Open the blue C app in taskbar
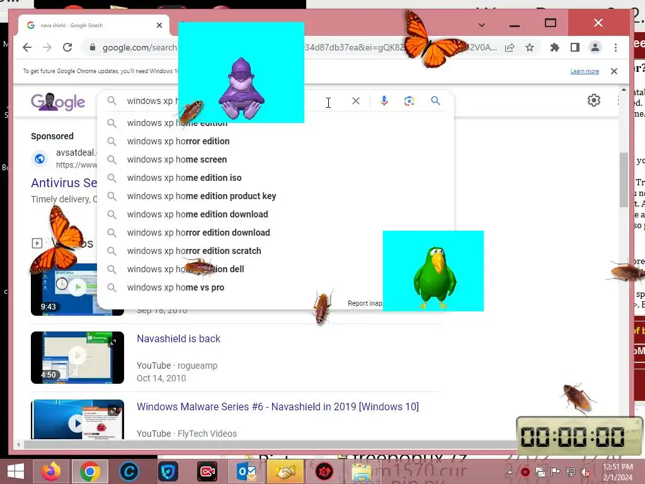This screenshot has width=645, height=484. coord(128,471)
